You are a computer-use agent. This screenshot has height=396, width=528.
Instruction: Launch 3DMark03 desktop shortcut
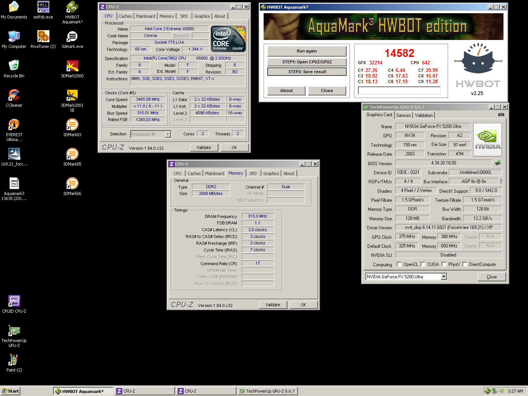[x=72, y=128]
